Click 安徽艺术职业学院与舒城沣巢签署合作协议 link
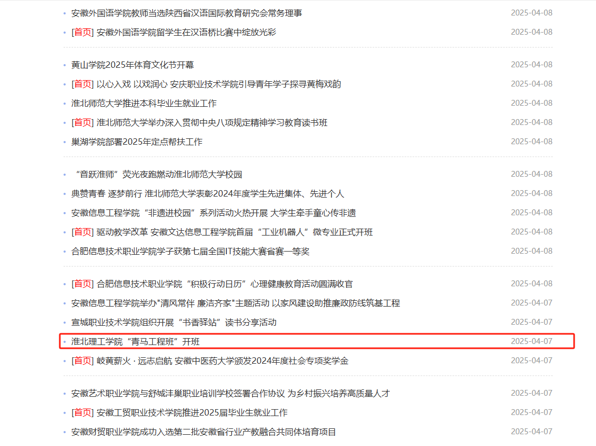The width and height of the screenshot is (596, 446). (x=230, y=394)
